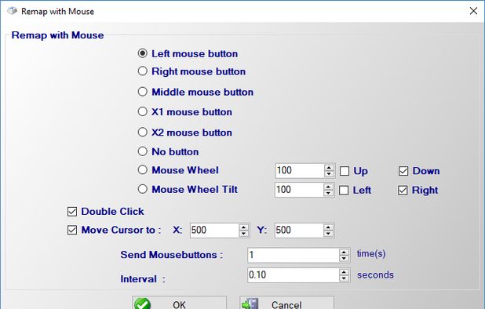Focus the X coordinate input field

pos(215,231)
